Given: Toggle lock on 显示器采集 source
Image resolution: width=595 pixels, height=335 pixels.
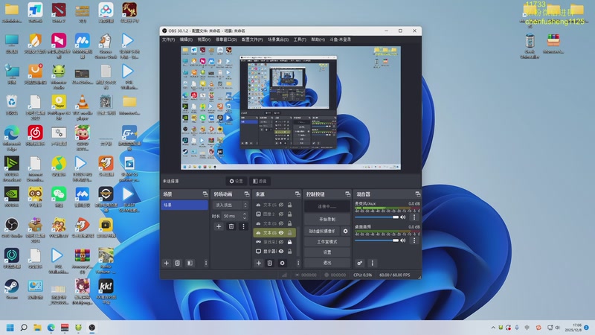Looking at the screenshot, I should click(x=289, y=251).
